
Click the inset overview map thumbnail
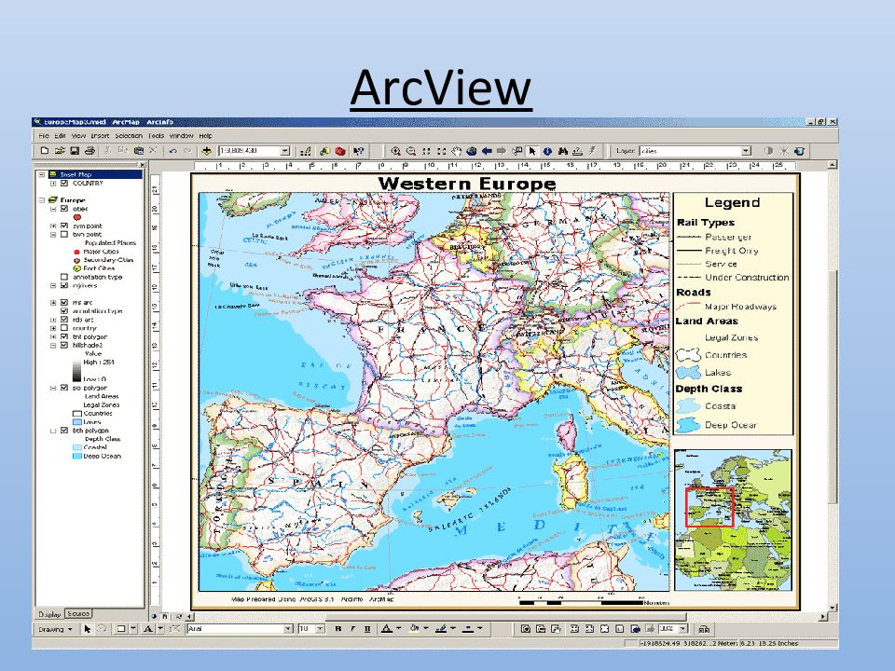click(x=733, y=520)
